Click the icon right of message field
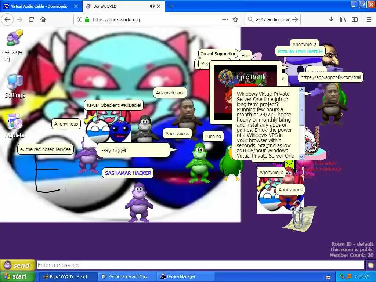 coord(371,265)
